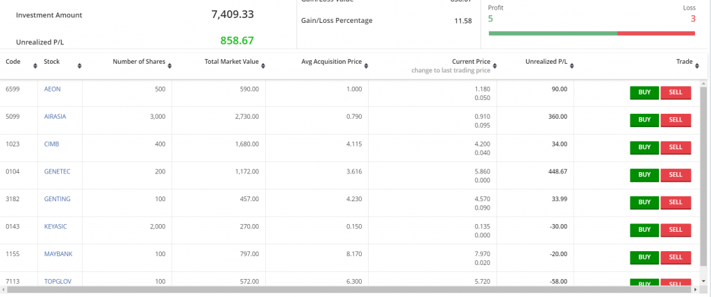Viewport: 711px width, 297px height.
Task: Sort by Total Market Value sort icon
Action: coord(263,66)
